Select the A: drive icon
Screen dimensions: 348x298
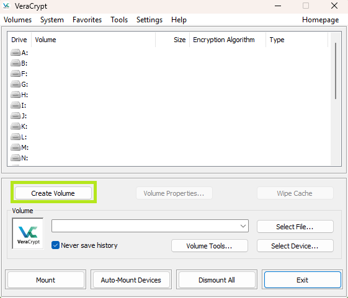16,53
